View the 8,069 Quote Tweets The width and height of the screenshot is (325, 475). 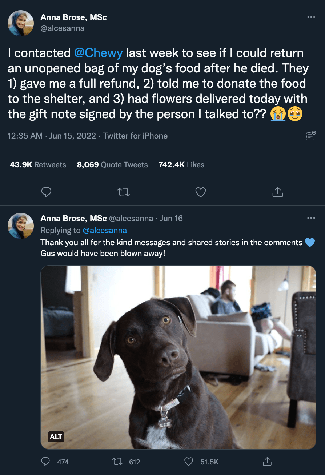112,165
